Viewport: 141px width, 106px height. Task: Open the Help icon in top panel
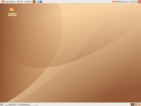click(41, 2)
